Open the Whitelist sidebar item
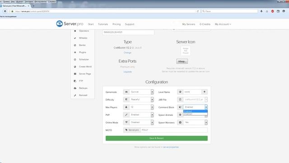Screen dimensions: 289x163 pyautogui.click(x=83, y=38)
